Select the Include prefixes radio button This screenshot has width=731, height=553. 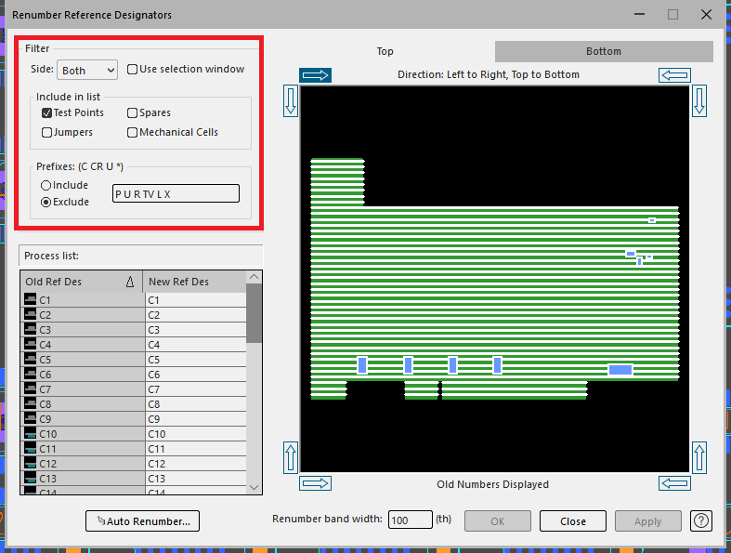[x=46, y=185]
